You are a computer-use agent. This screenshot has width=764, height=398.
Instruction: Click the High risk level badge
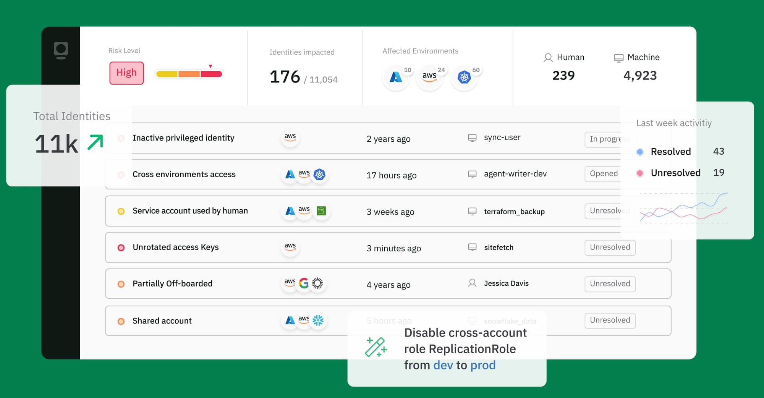tap(126, 73)
